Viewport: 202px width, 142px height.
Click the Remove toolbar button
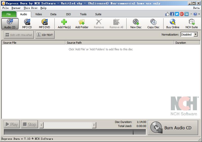coord(99,24)
